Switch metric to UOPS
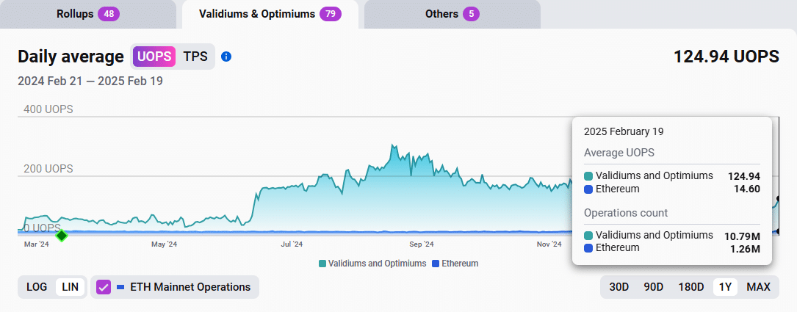The height and width of the screenshot is (312, 797). coord(154,57)
